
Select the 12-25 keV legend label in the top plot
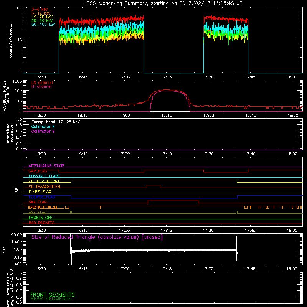click(42, 17)
